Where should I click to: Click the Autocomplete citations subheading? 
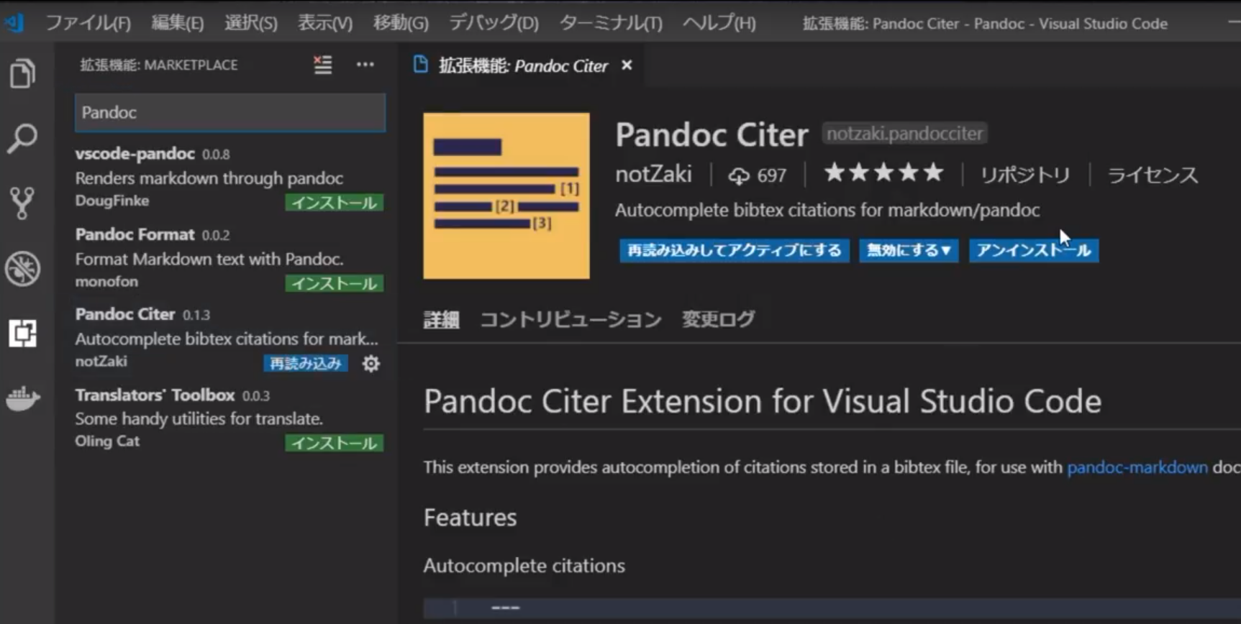pyautogui.click(x=524, y=566)
